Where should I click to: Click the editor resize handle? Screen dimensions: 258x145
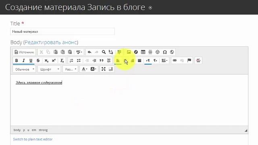tap(246, 130)
